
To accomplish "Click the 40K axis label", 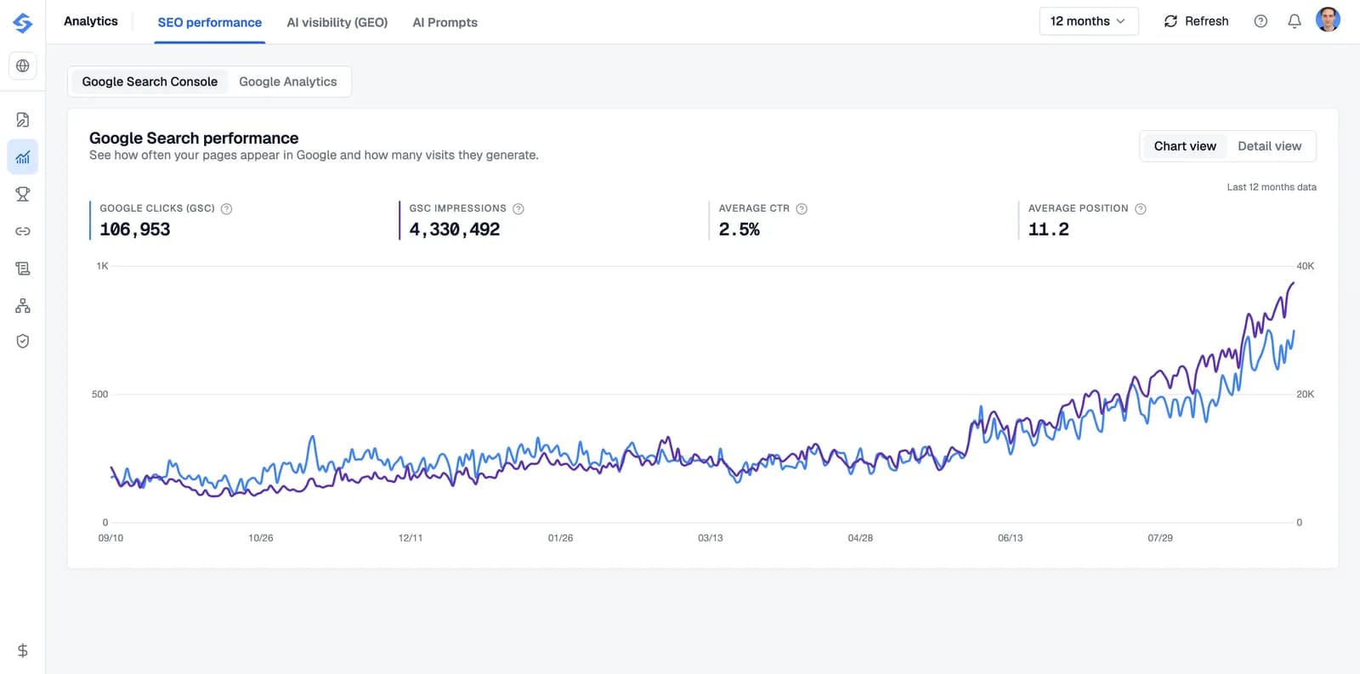I will click(1306, 266).
